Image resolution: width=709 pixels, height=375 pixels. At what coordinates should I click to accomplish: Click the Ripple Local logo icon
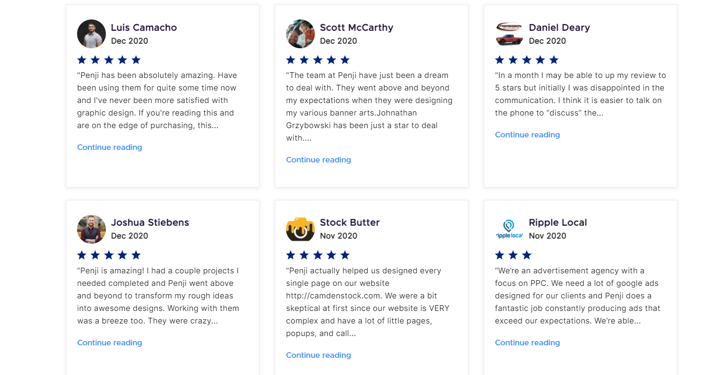tap(509, 229)
